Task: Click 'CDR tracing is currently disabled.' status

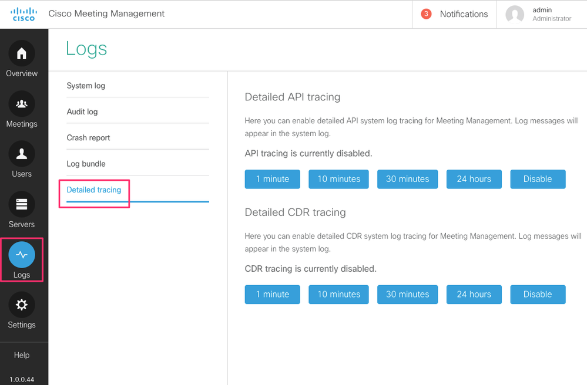Action: (310, 269)
